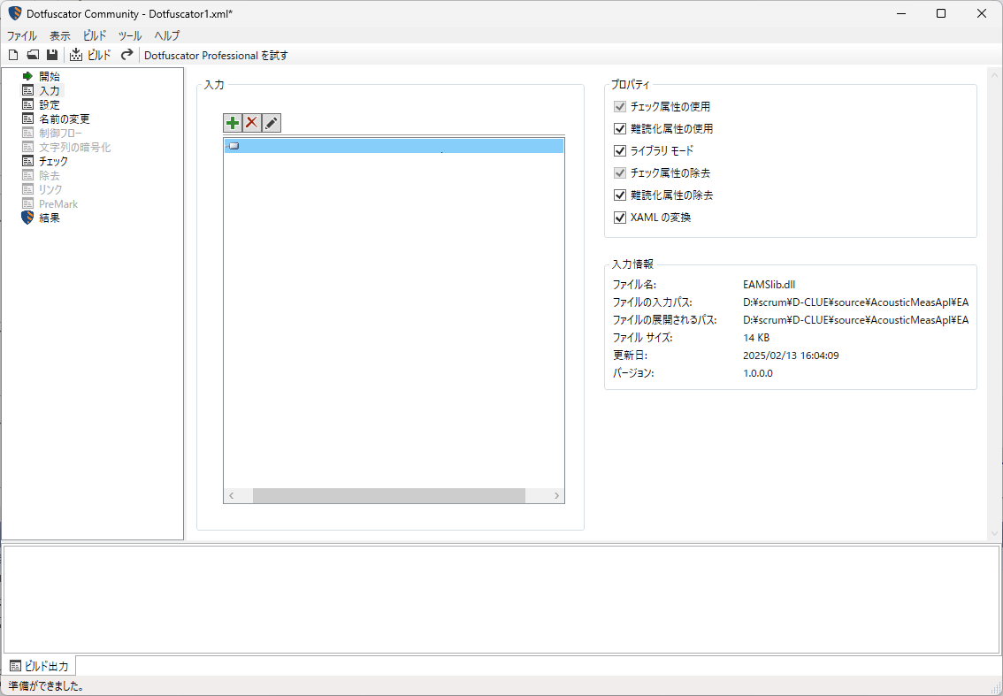Click the 準備ができました。 status bar text
Viewport: 1003px width, 696px height.
tap(47, 685)
